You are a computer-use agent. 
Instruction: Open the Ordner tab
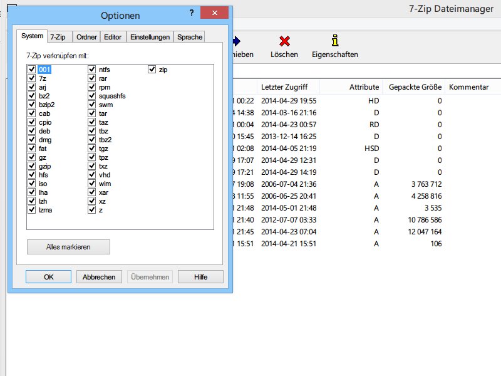[86, 37]
